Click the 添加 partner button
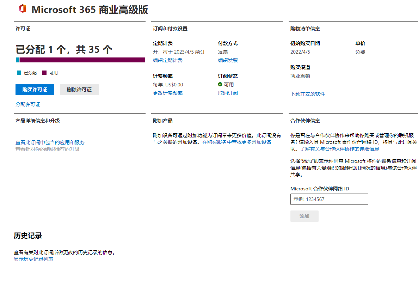418x281 pixels. pyautogui.click(x=305, y=216)
